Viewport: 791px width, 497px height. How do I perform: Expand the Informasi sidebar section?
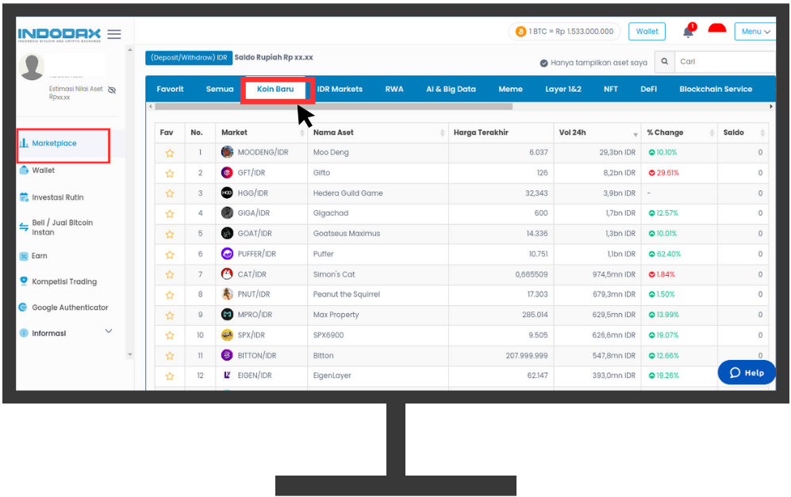(109, 331)
